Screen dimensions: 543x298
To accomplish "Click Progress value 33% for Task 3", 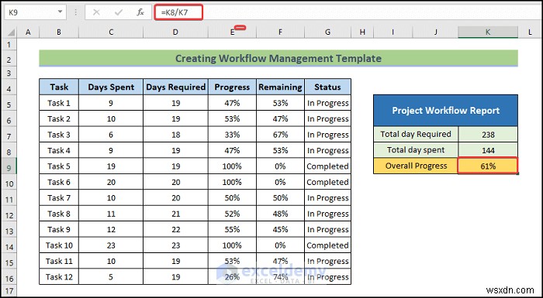I will point(232,135).
